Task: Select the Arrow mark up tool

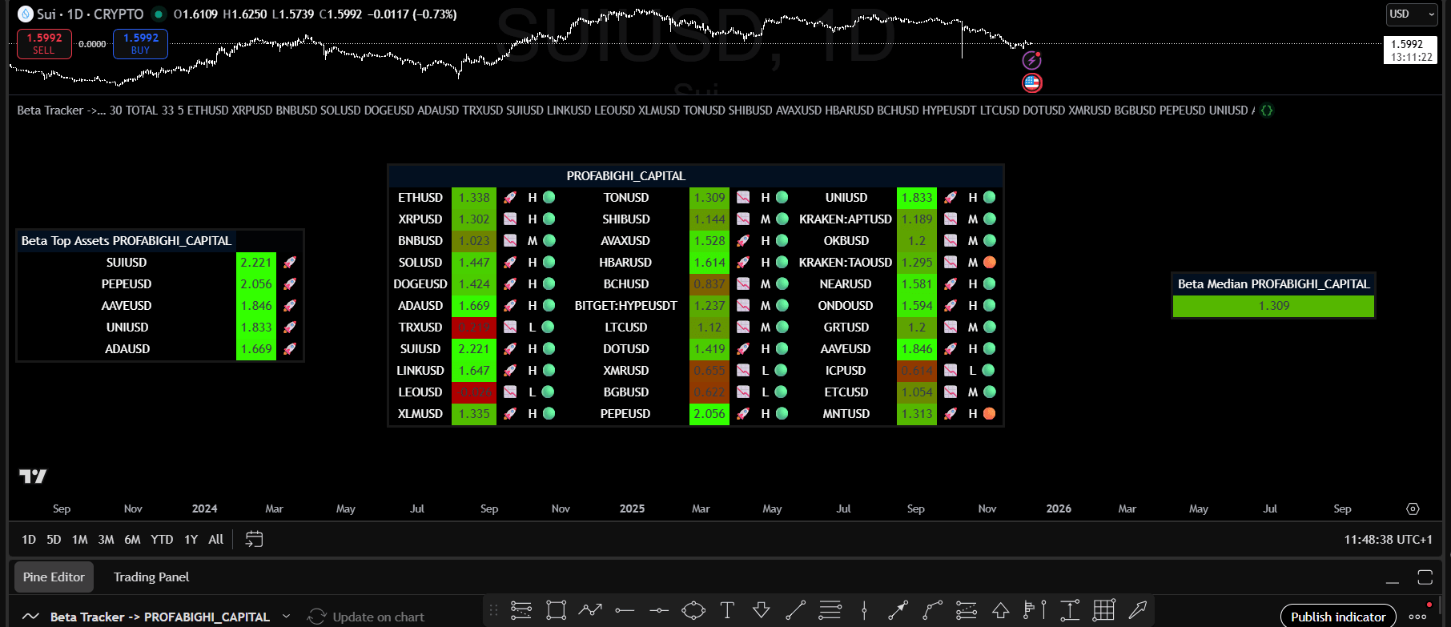Action: click(1000, 610)
